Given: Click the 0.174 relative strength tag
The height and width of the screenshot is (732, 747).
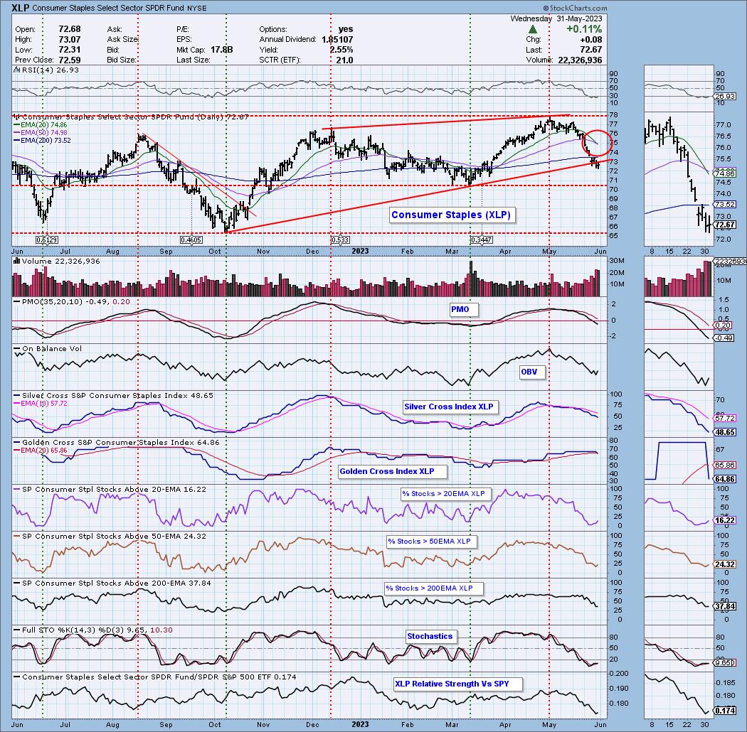Looking at the screenshot, I should coord(725,711).
